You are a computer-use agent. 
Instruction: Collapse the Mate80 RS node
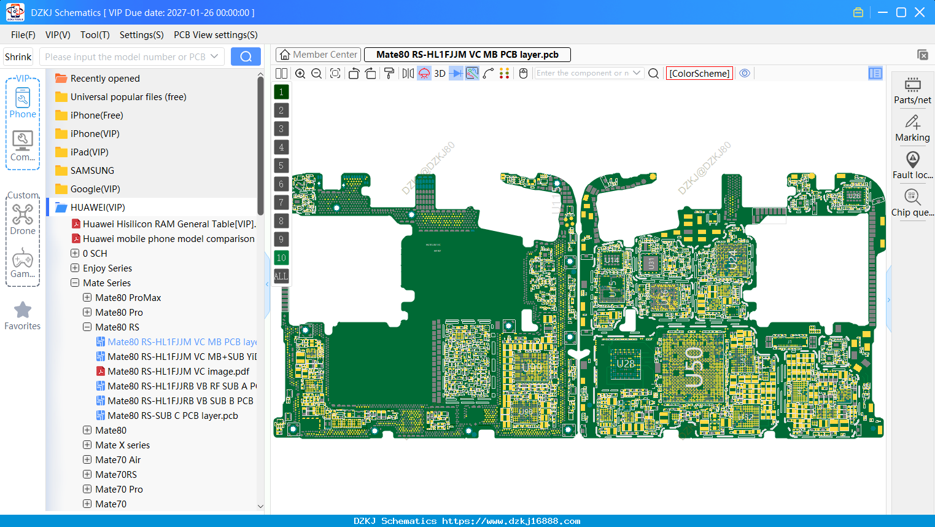(87, 327)
